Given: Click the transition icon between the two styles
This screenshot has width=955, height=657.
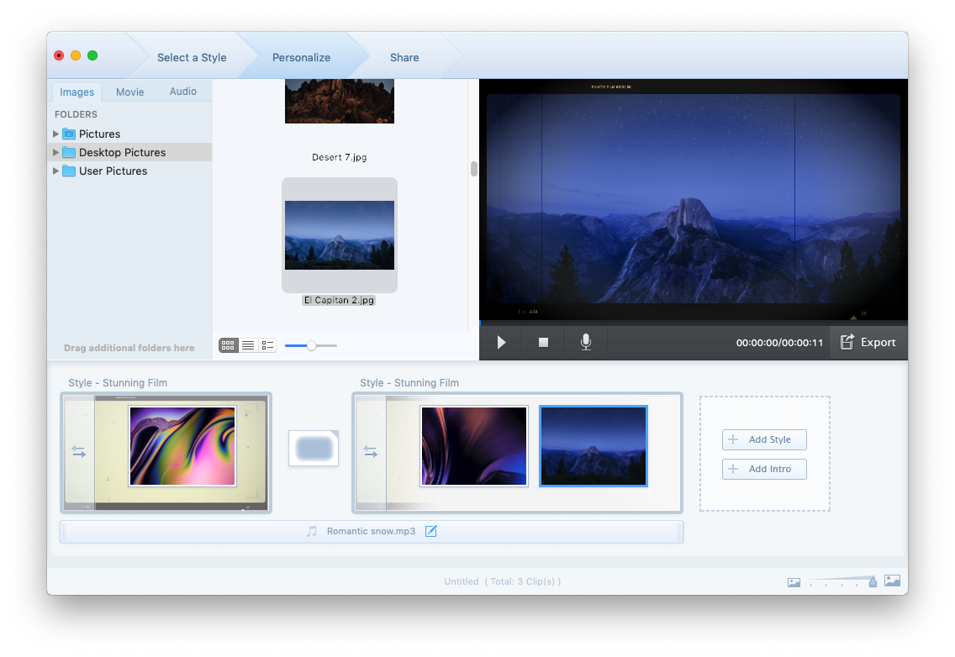Looking at the screenshot, I should (314, 448).
